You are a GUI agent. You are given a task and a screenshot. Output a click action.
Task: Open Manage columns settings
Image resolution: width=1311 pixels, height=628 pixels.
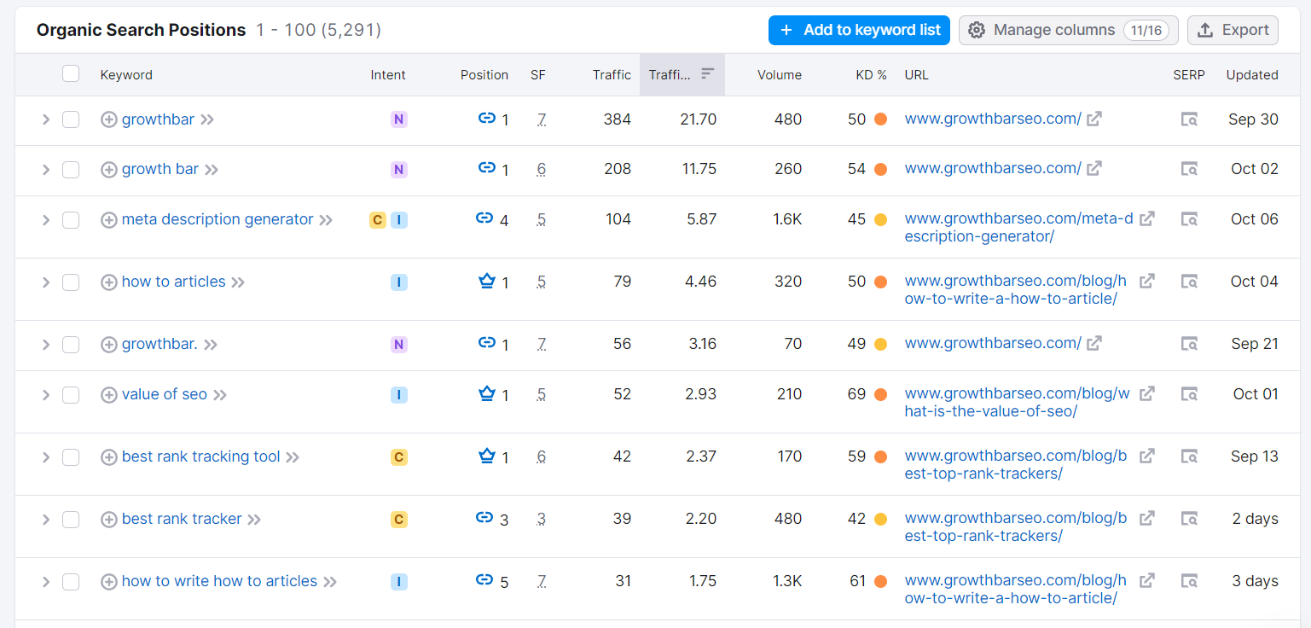click(1069, 30)
